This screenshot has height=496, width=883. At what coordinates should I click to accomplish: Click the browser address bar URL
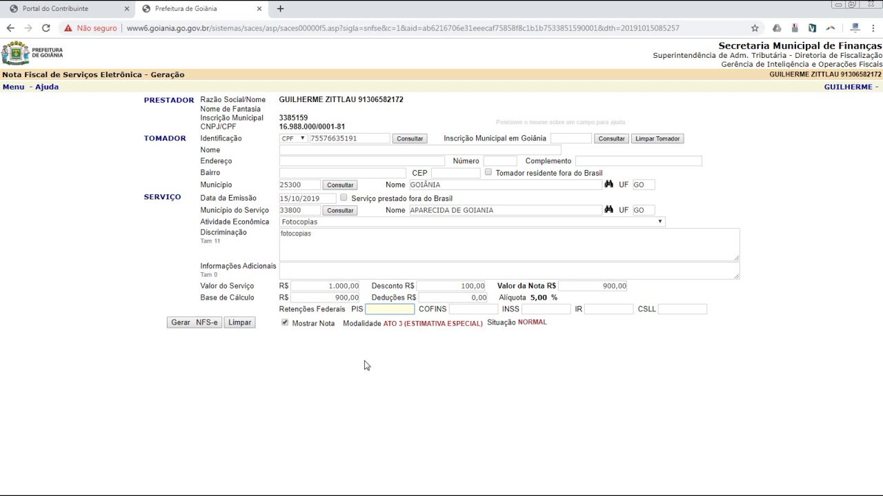(x=403, y=28)
